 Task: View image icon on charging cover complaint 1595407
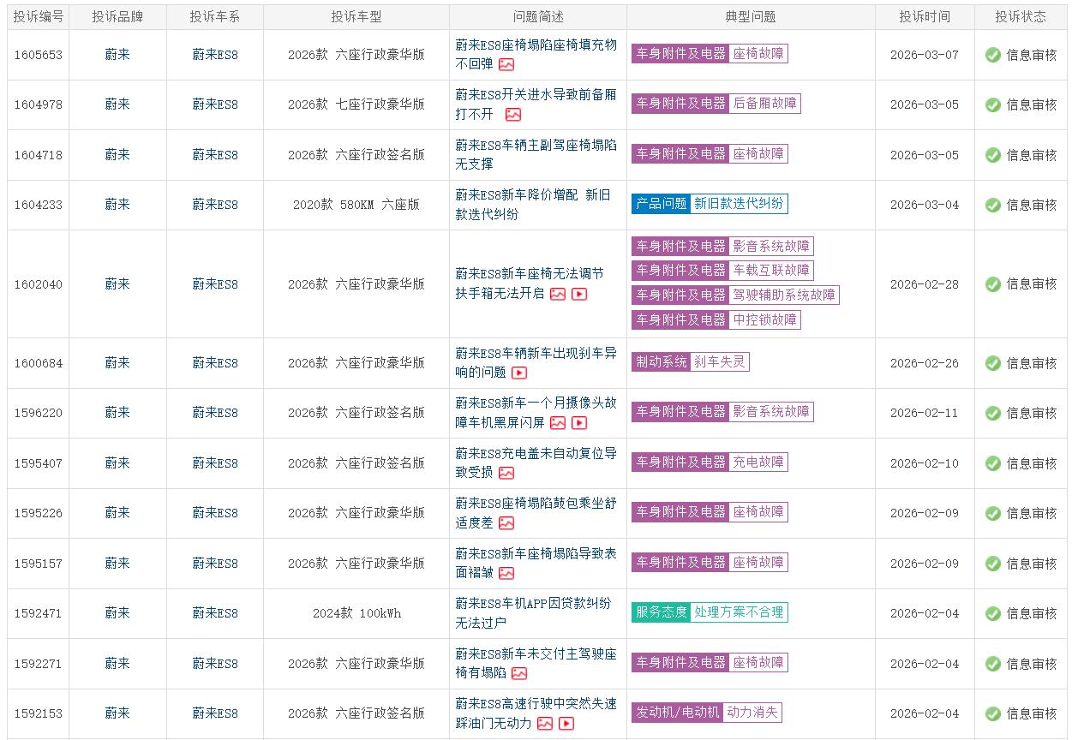click(507, 473)
